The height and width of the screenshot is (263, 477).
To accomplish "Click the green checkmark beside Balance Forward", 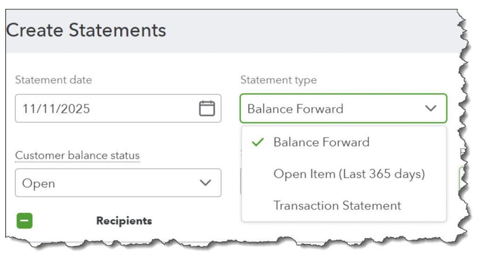I will tap(258, 142).
